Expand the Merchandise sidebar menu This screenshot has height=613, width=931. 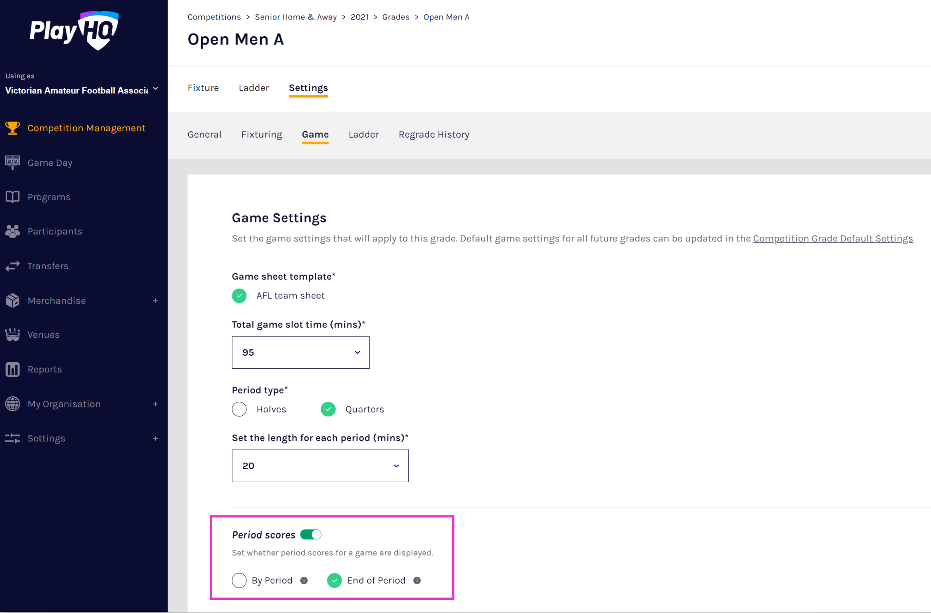155,301
